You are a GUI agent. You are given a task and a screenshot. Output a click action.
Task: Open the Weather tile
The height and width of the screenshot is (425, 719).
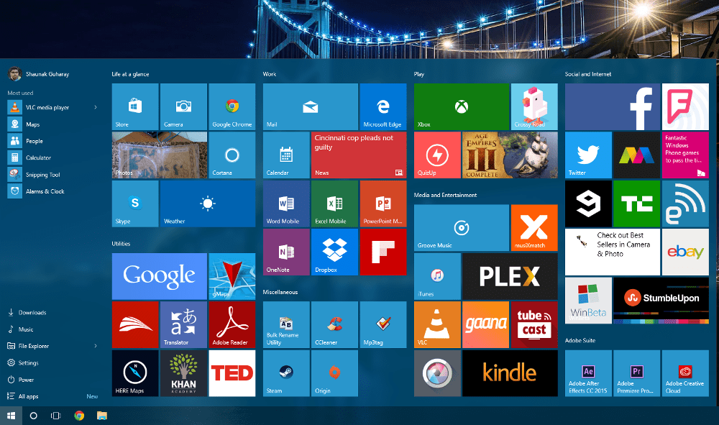(x=208, y=204)
